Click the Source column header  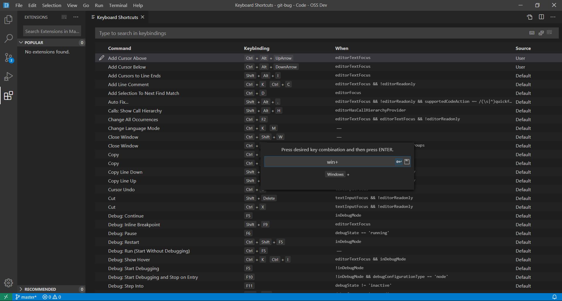click(x=523, y=48)
